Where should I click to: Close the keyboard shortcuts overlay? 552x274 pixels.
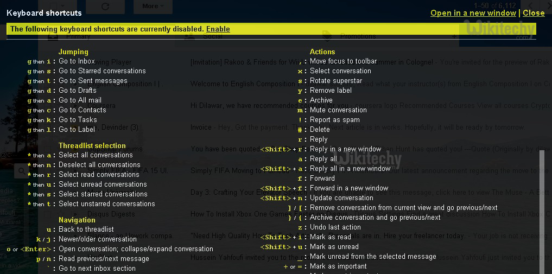(534, 13)
